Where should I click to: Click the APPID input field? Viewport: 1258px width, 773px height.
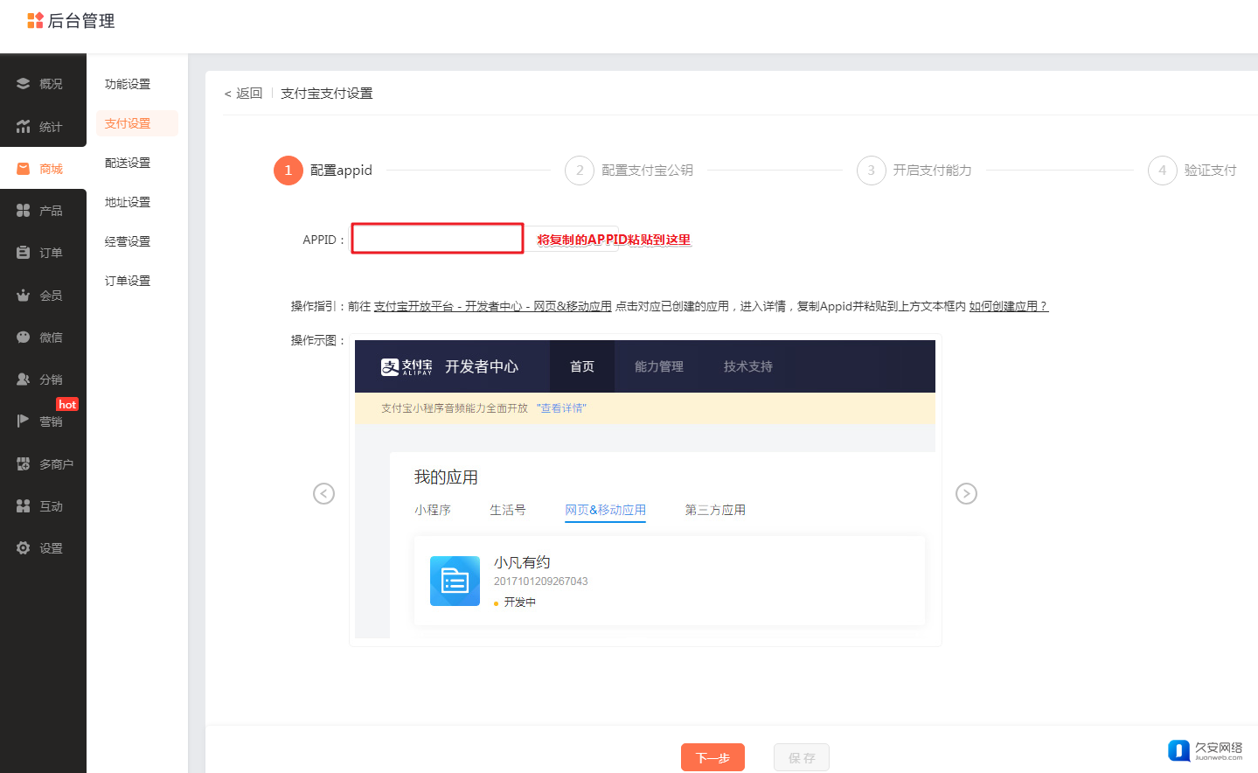[437, 239]
